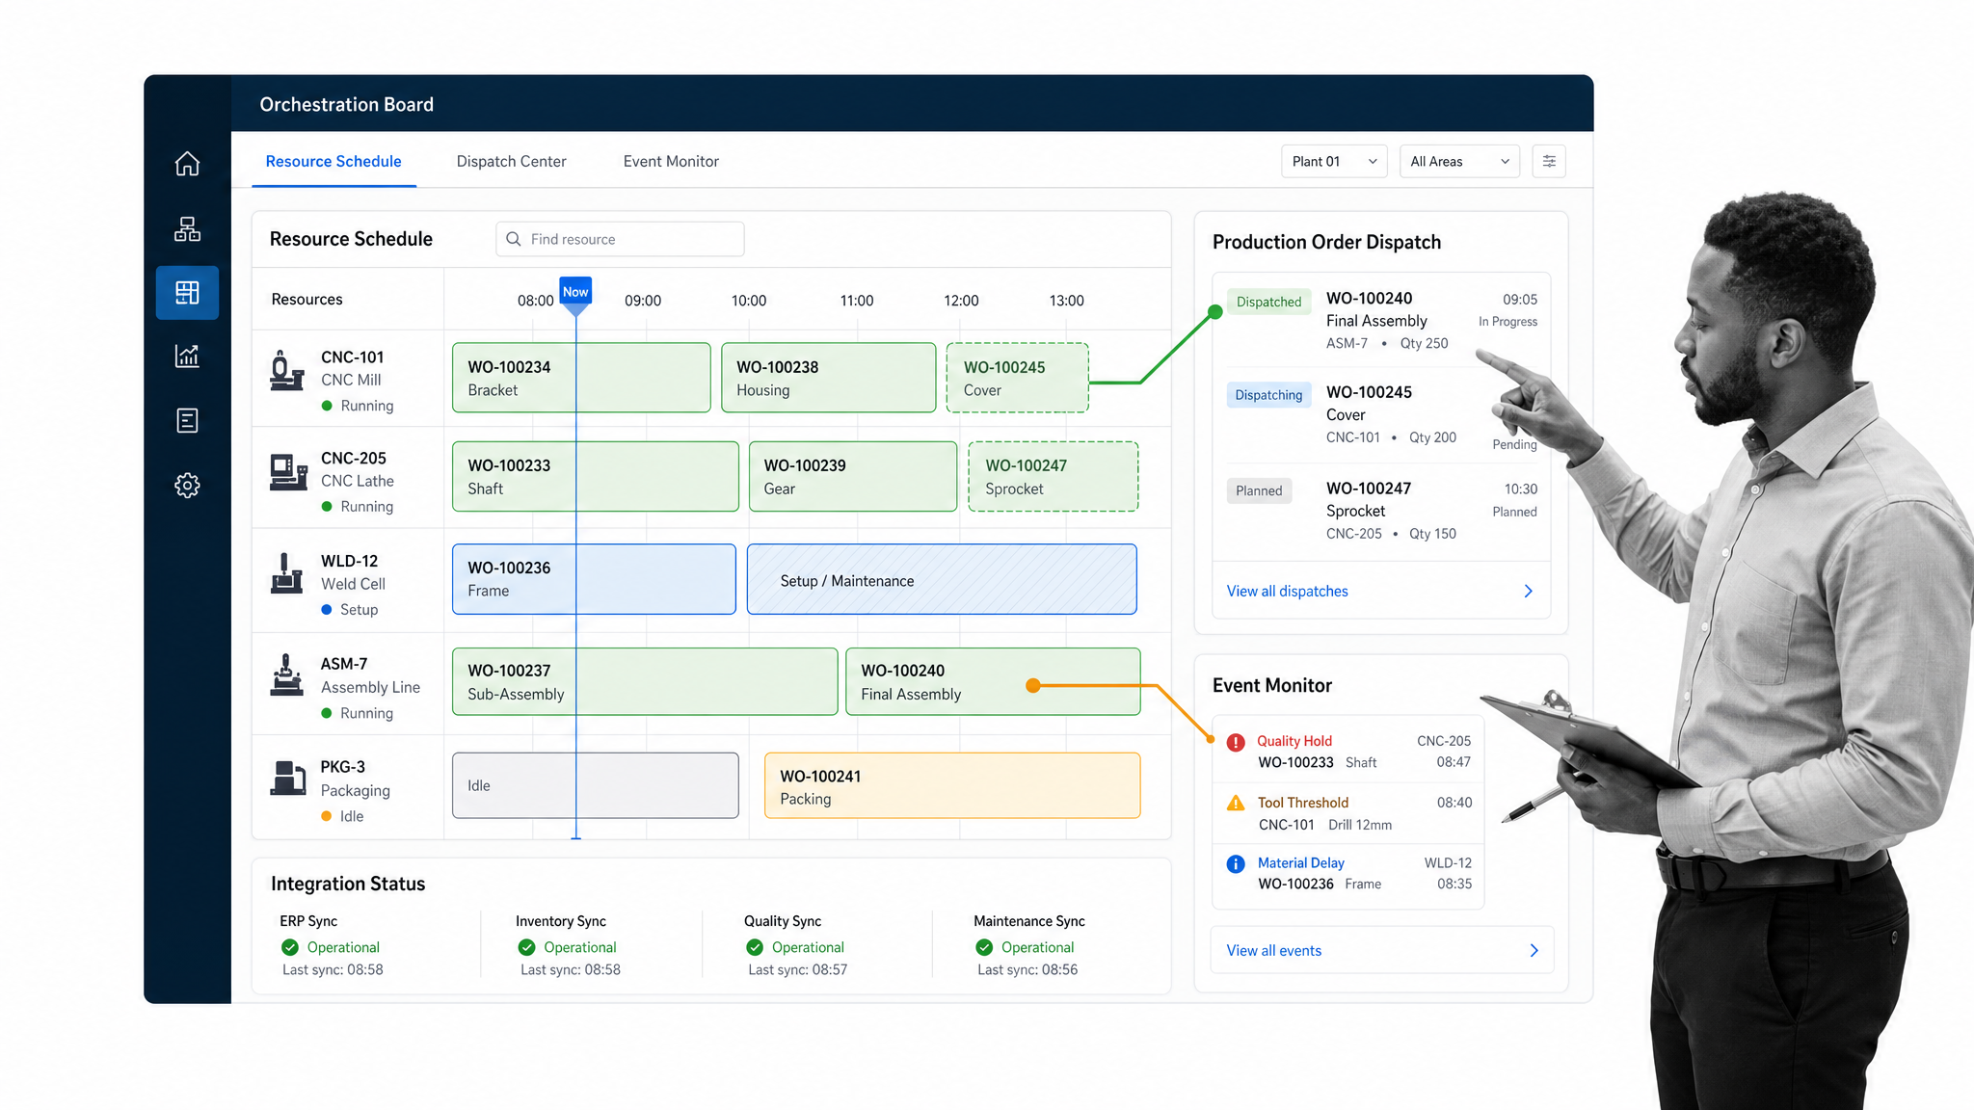Click the Inventory Sync operational check icon

tap(527, 947)
